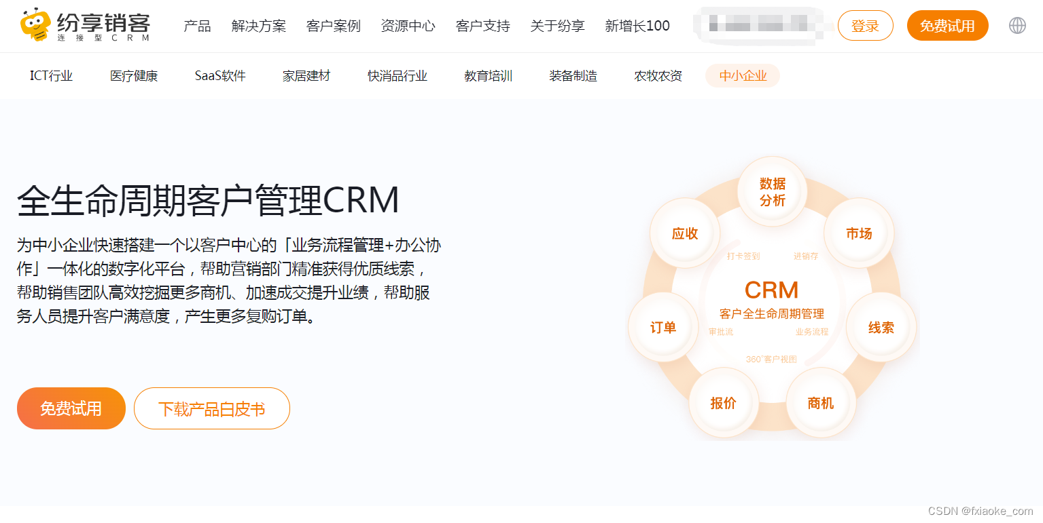Screen dimensions: 1043x523
Task: Switch to the 农牧农资 tab
Action: pos(658,76)
